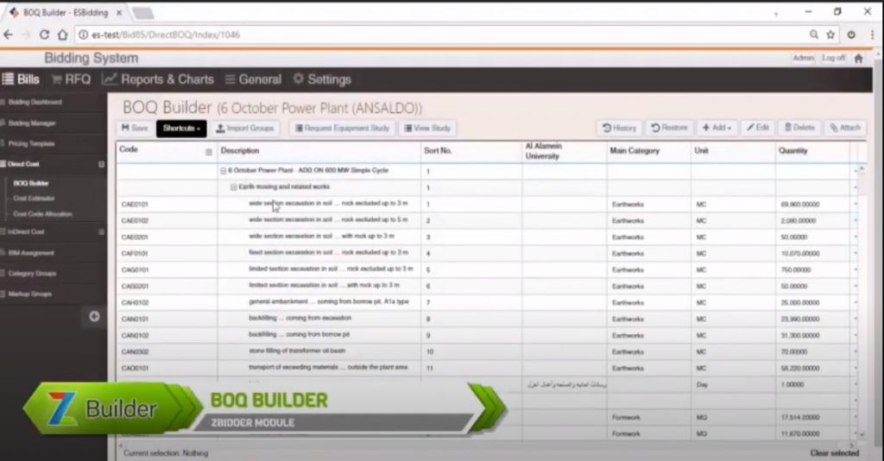Select row with code CAO0101
This screenshot has width=884, height=461.
click(x=485, y=368)
